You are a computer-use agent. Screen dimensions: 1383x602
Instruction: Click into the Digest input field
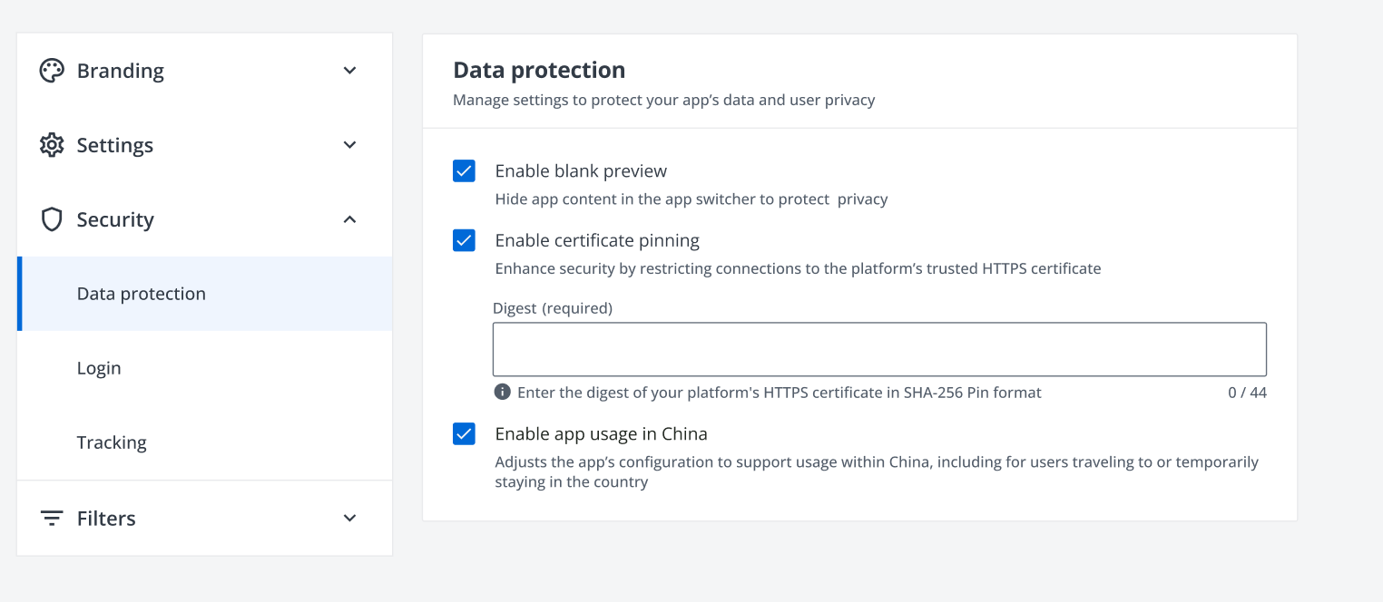(x=878, y=349)
